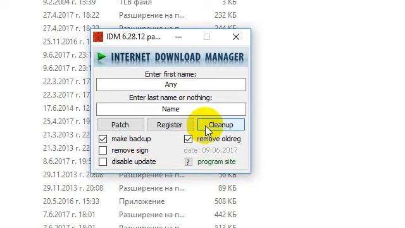Check the 'remove sign' option

(103, 150)
